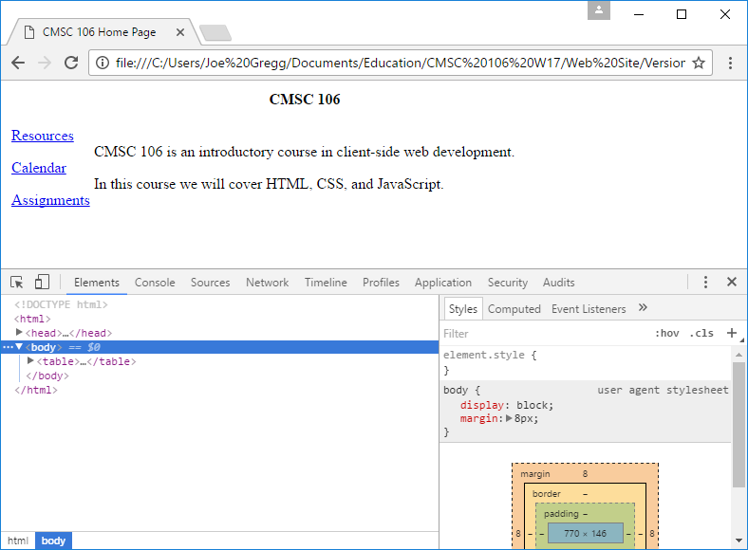Select the Event Listeners pane tab

pyautogui.click(x=589, y=309)
